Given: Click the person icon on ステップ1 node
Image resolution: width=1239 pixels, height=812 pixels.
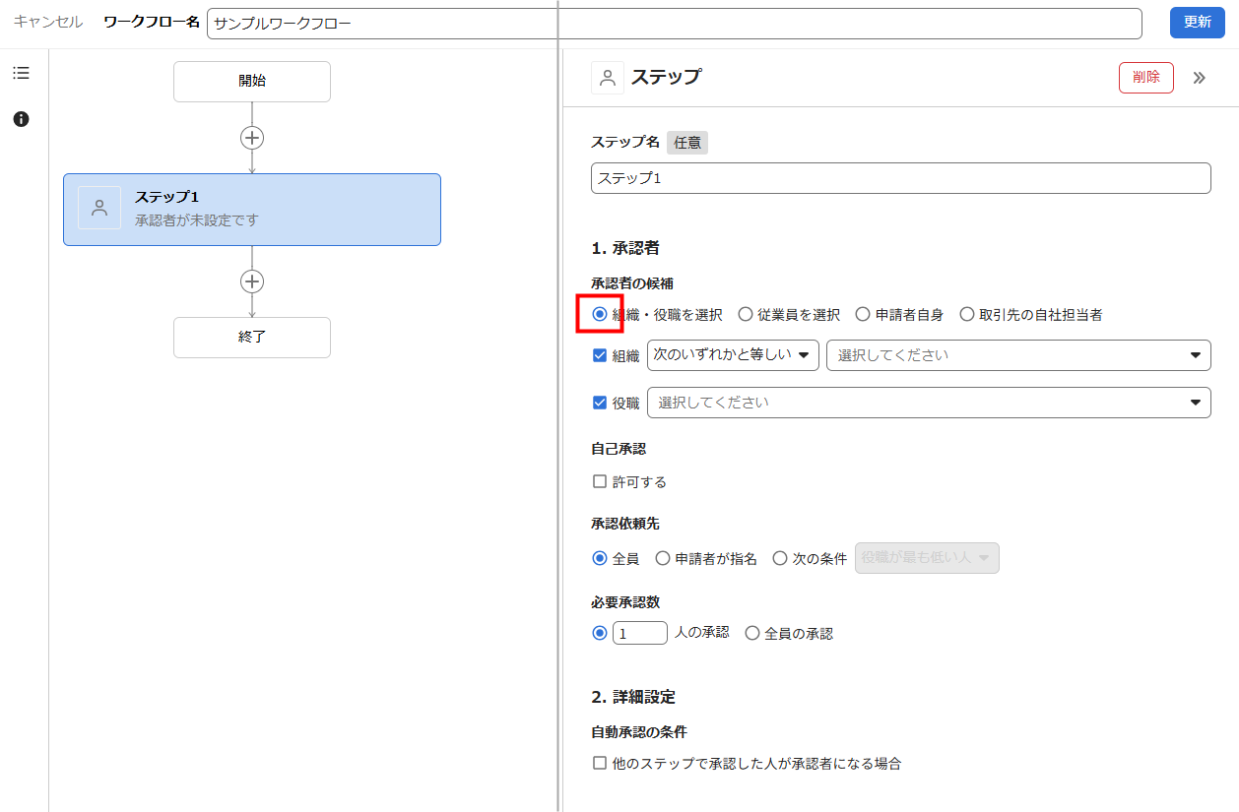Looking at the screenshot, I should 99,208.
